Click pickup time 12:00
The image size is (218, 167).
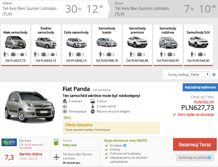coord(95,9)
